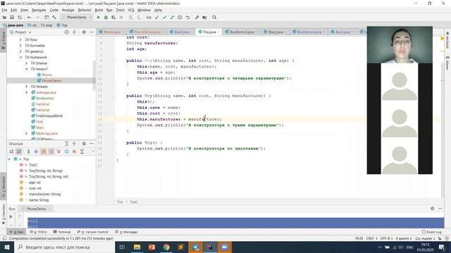Screen dimensions: 451x253
Task: Commit changes with the Git checkmark icon
Action: click(x=164, y=18)
